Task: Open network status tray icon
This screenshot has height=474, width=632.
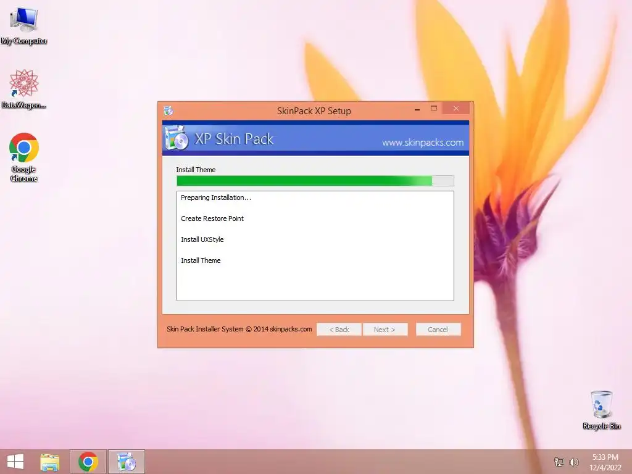Action: [x=559, y=462]
